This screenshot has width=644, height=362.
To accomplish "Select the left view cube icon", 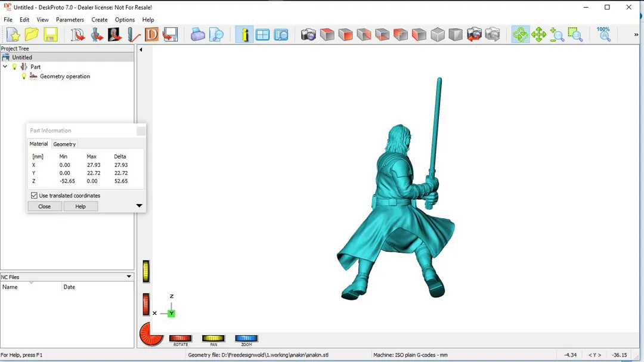I will click(419, 35).
